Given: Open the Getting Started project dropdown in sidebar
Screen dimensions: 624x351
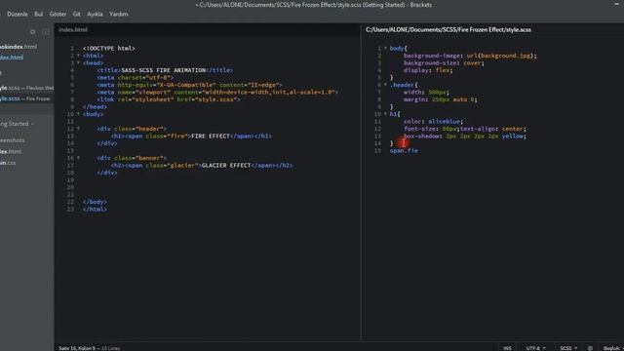Looking at the screenshot, I should click(17, 124).
